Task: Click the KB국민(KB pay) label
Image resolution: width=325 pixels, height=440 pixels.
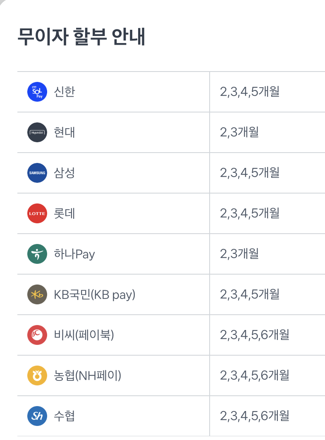Action: [x=95, y=294]
